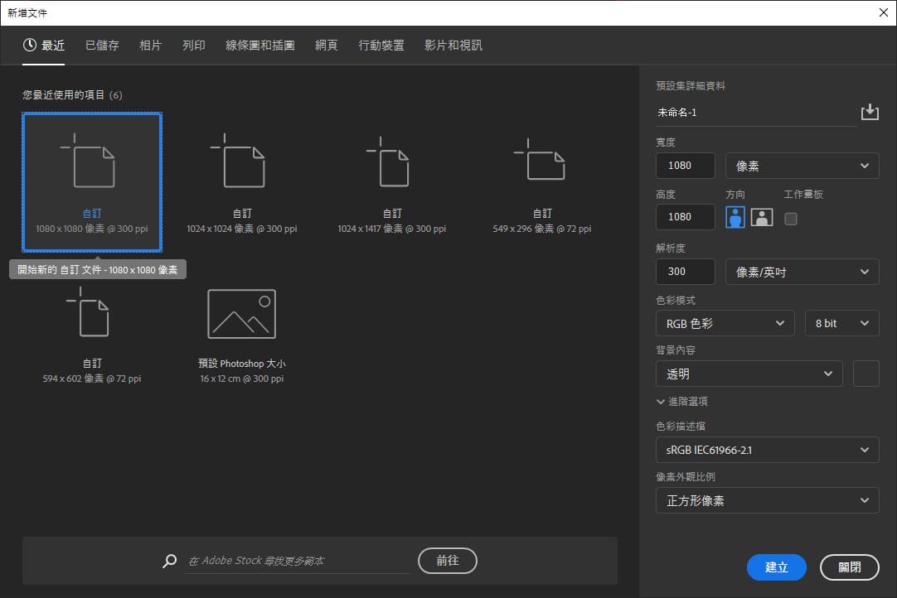Screen dimensions: 897x598
Task: Click the save preset icon beside 未命名-1
Action: (x=869, y=112)
